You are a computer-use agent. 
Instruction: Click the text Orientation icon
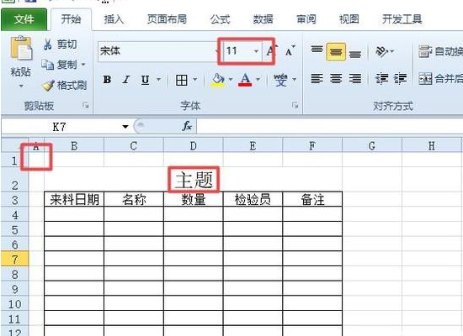click(x=381, y=51)
